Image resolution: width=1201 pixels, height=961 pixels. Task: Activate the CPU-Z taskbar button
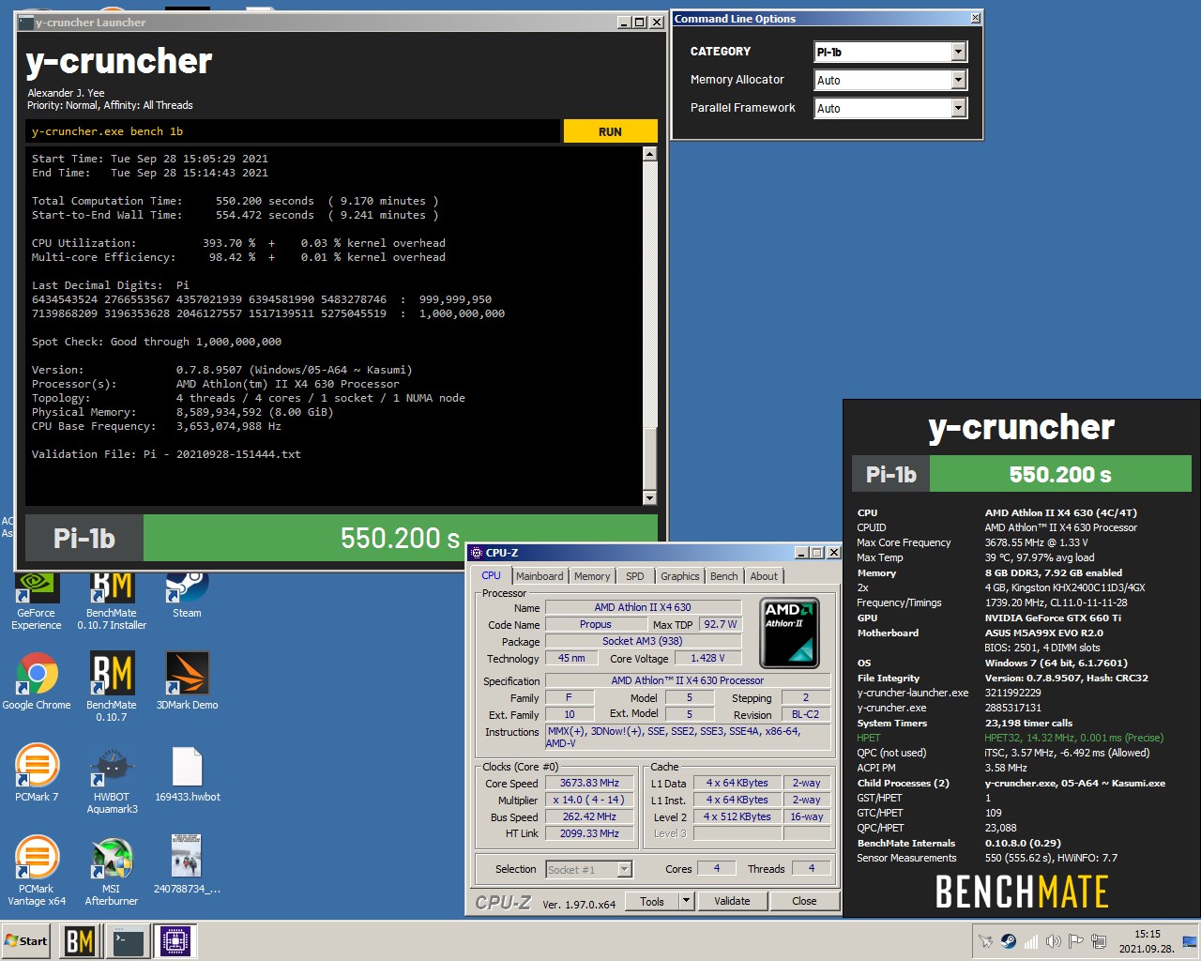click(x=175, y=940)
